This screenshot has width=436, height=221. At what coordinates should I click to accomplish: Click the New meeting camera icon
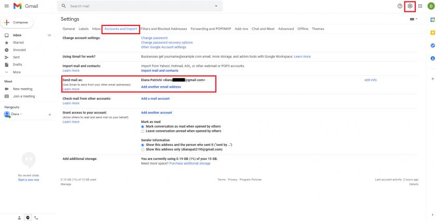(x=7, y=89)
